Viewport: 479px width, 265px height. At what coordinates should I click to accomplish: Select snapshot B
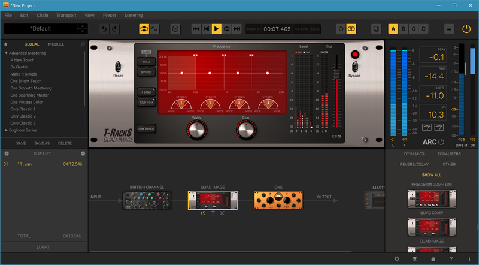point(403,29)
